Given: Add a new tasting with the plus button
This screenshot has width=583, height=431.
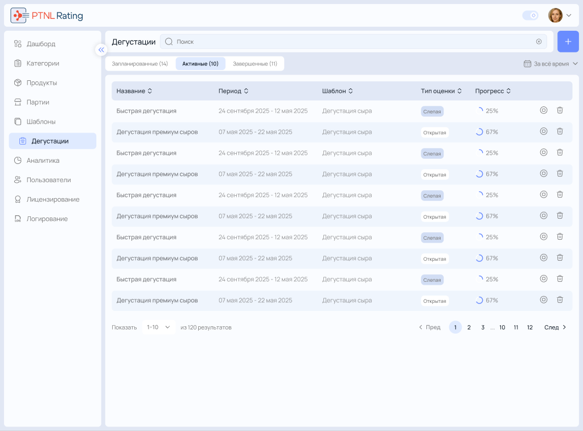Looking at the screenshot, I should [x=568, y=42].
